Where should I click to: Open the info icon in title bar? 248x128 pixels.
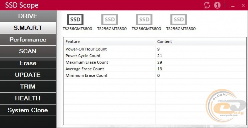(217, 5)
